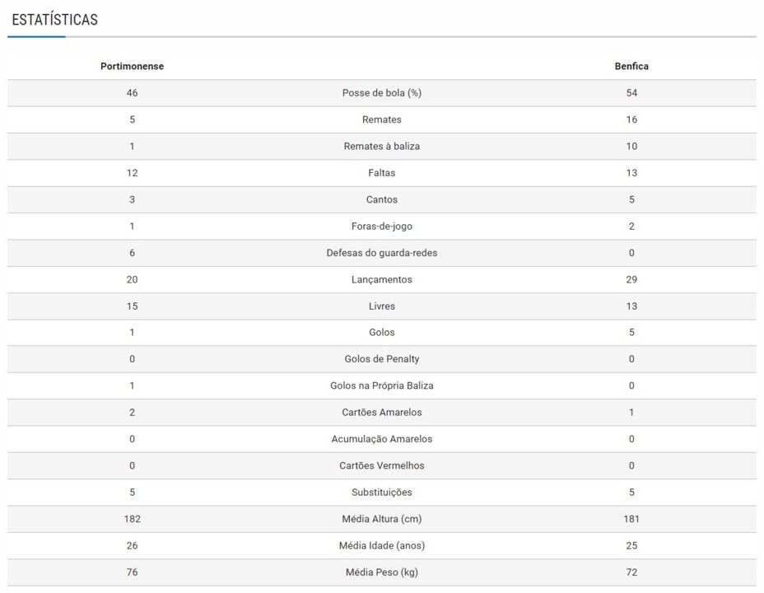Click the ESTATÍSTICAS section heading
This screenshot has width=764, height=593.
[54, 20]
